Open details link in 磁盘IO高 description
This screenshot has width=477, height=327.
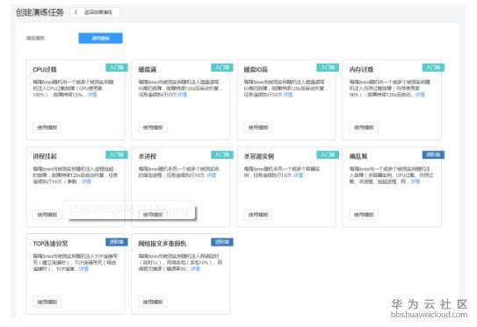pos(288,95)
